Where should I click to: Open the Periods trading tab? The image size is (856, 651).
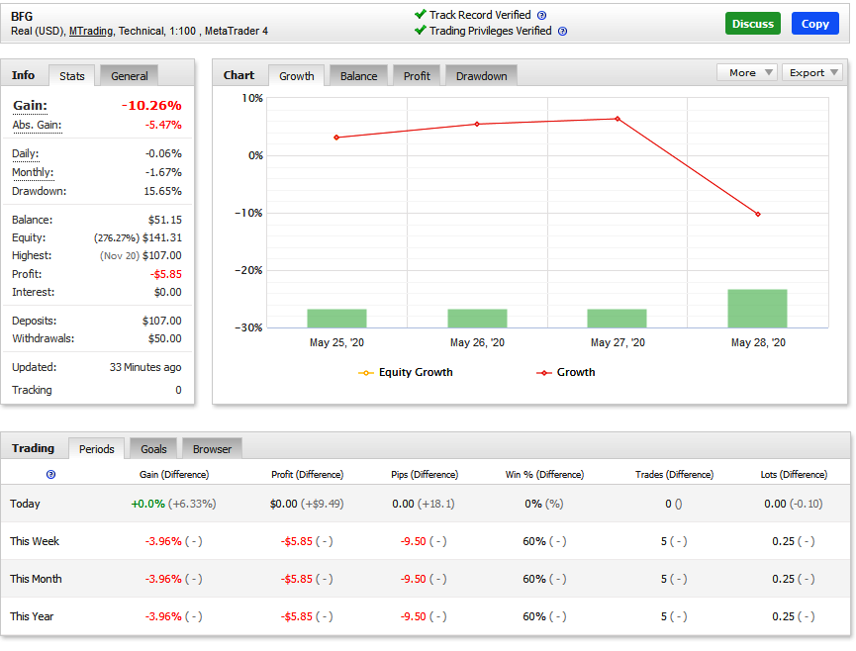point(97,448)
